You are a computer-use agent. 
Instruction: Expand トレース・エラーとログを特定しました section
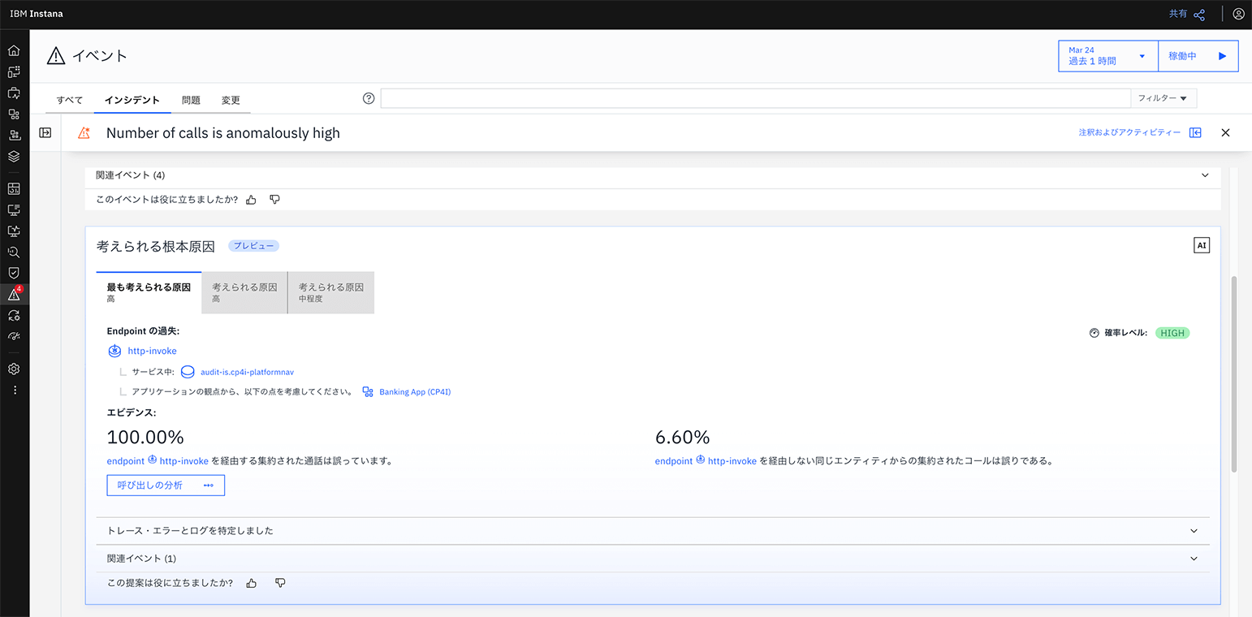pos(653,531)
